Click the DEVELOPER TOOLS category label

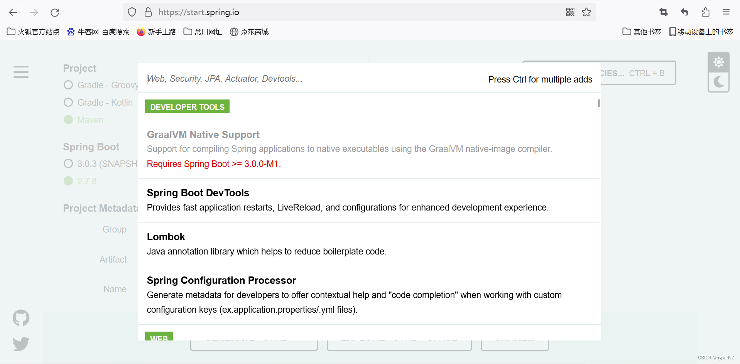[187, 106]
